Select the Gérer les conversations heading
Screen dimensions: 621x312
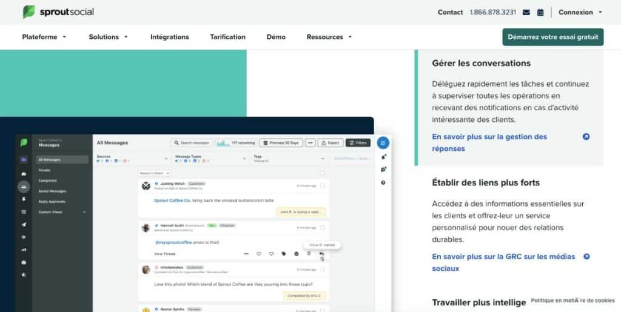point(481,63)
